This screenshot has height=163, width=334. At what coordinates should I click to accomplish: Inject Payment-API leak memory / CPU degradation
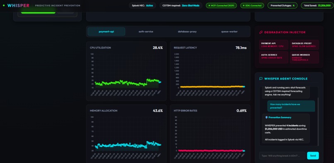(x=274, y=45)
